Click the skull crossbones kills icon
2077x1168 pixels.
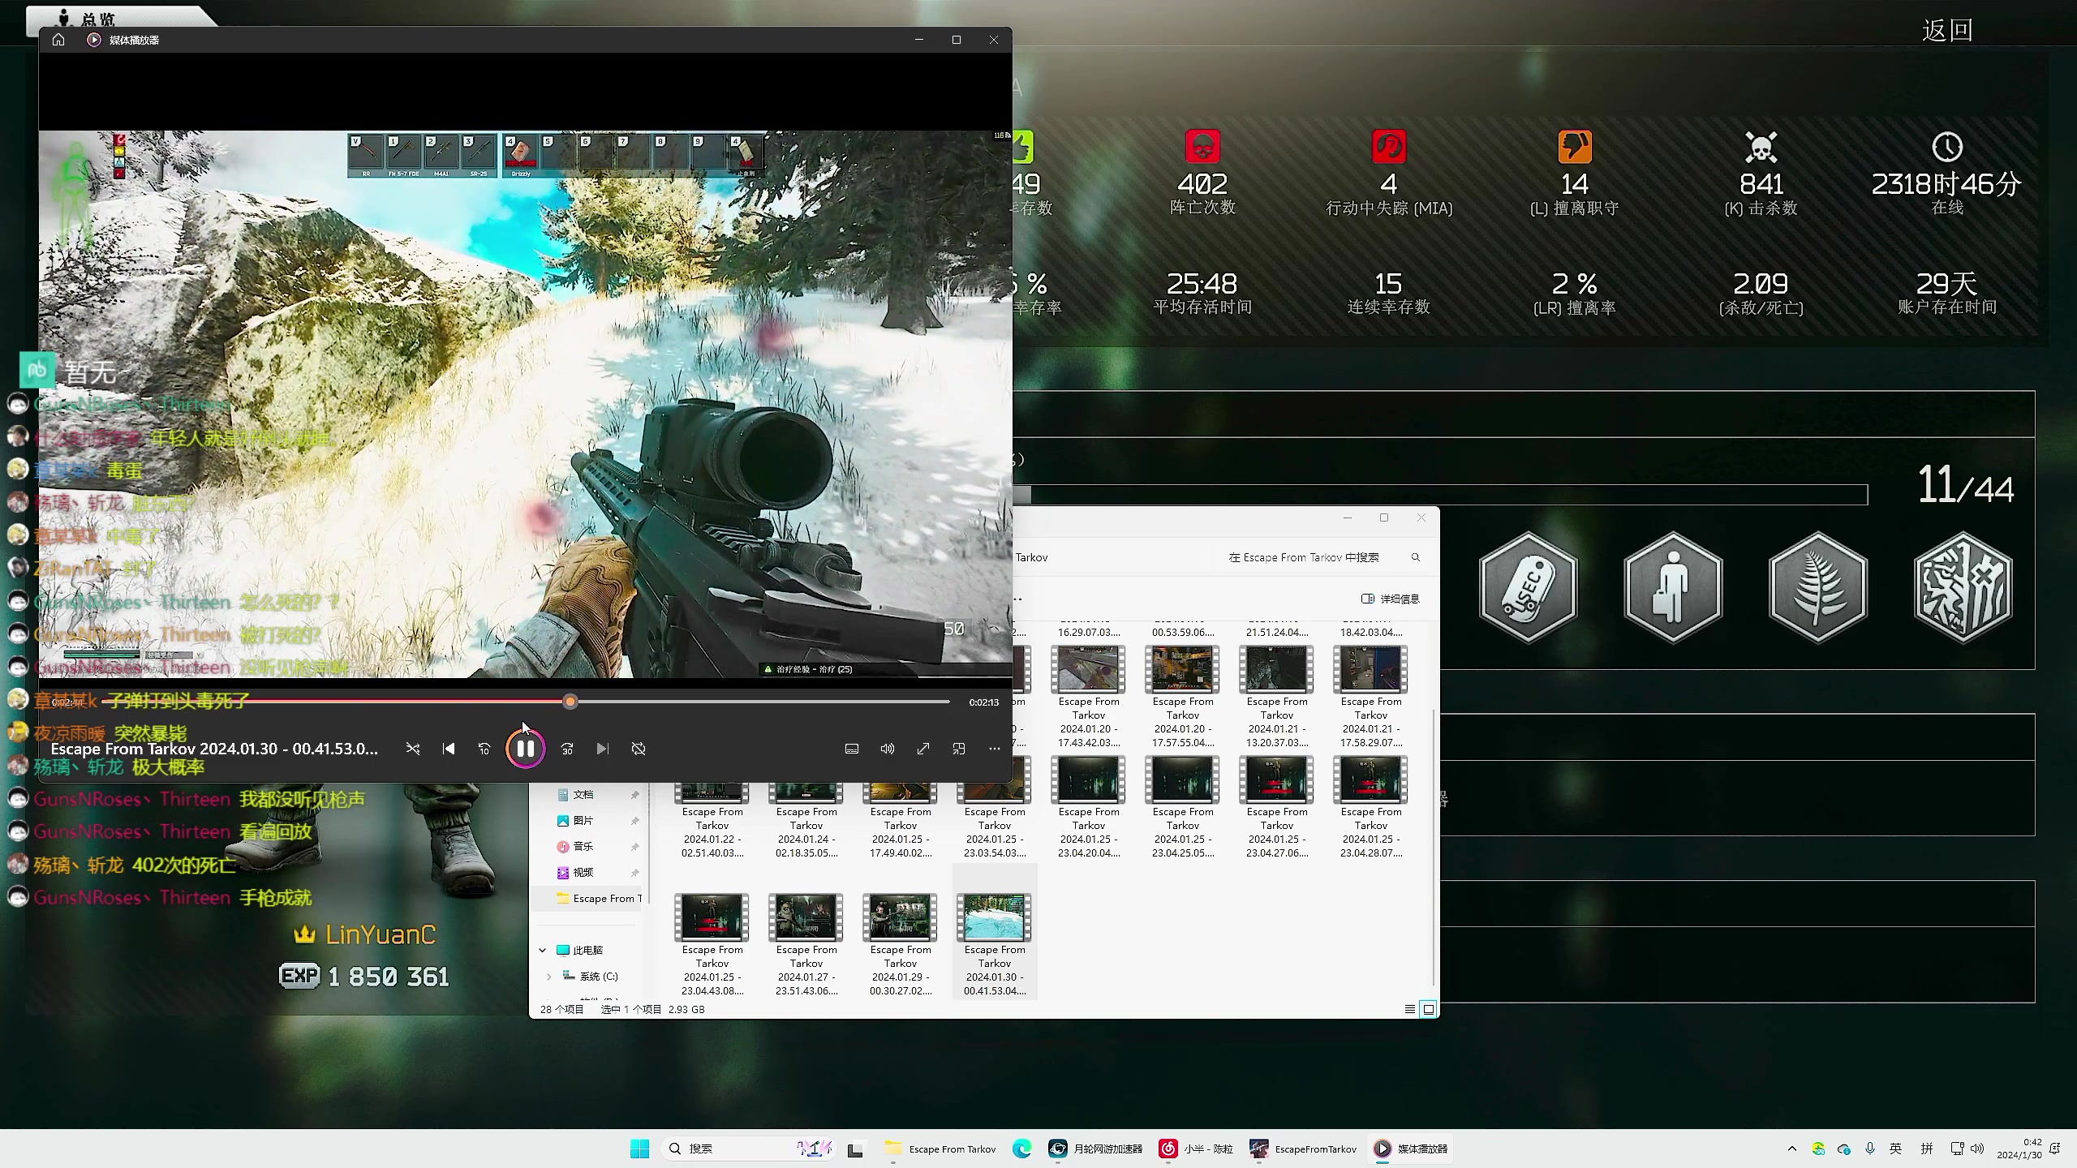click(1761, 147)
